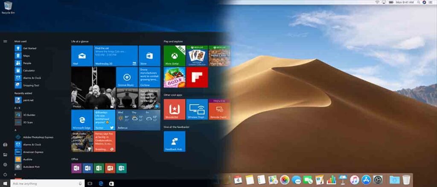Image resolution: width=437 pixels, height=187 pixels.
Task: Launch Word from the Office group
Action: [x=87, y=168]
